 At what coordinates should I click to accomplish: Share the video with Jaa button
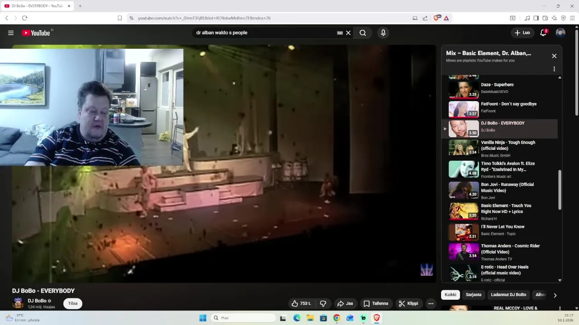345,304
